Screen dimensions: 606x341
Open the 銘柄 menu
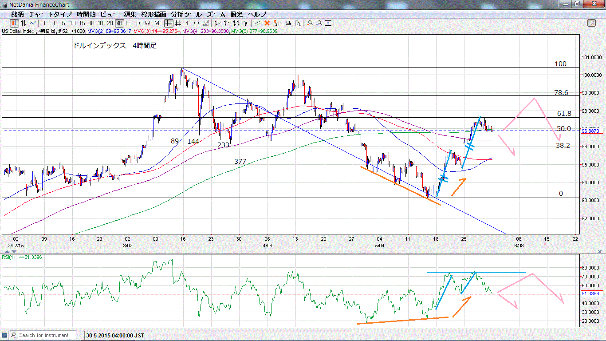(x=18, y=14)
